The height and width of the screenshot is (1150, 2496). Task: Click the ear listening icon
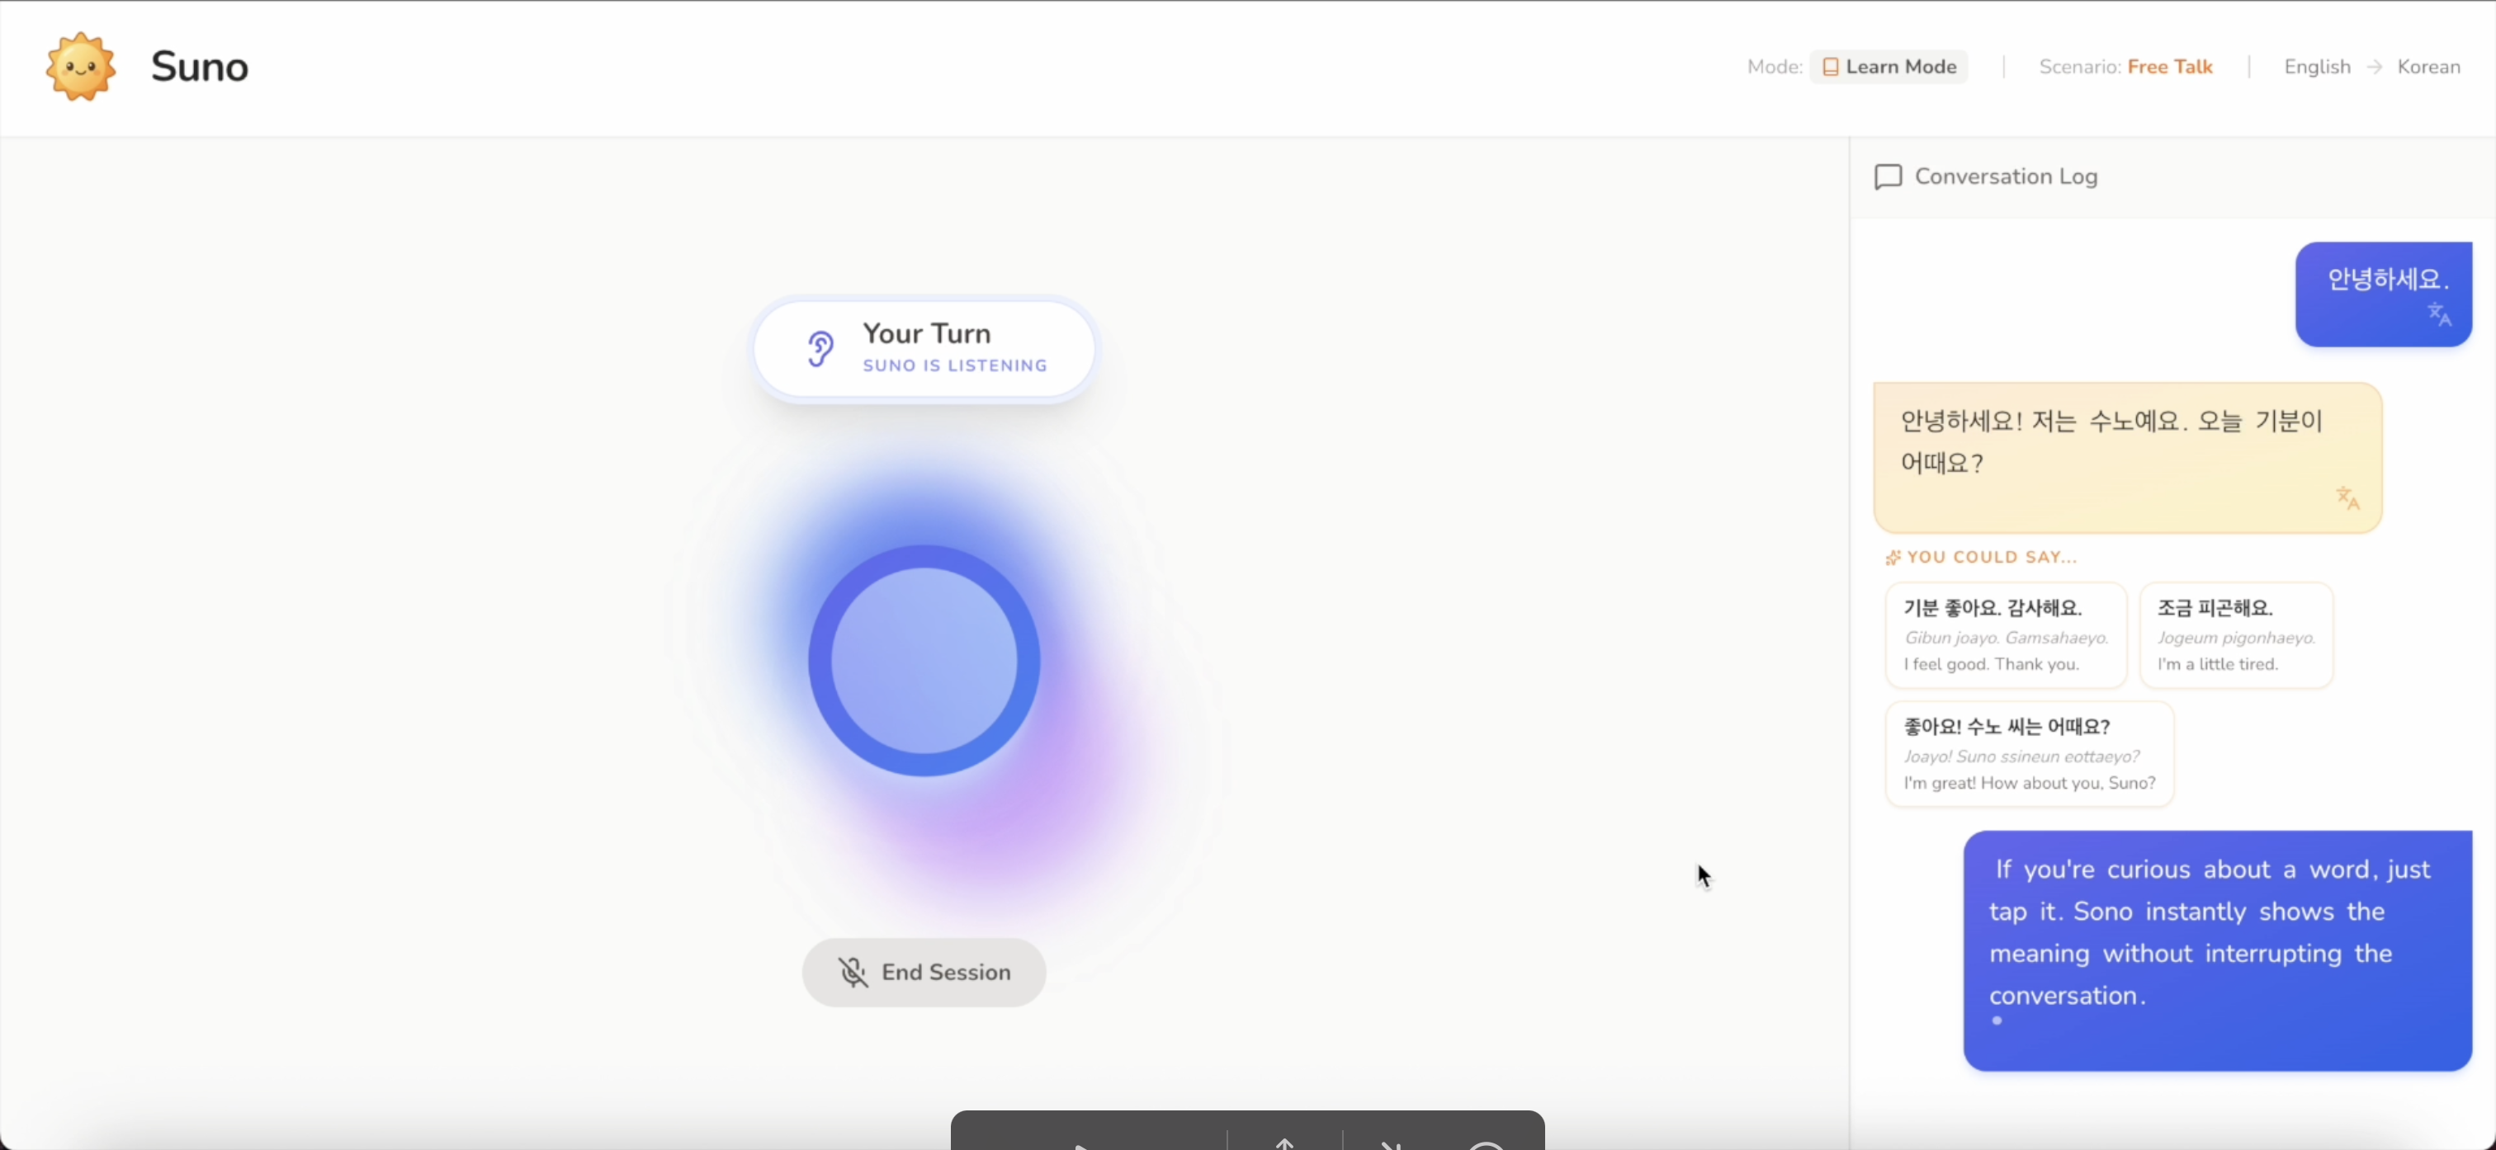pos(820,349)
